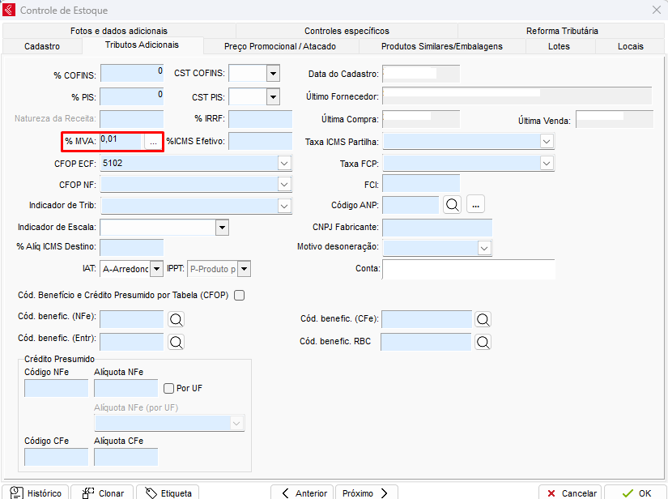
Task: Expand the CST COFINS dropdown
Action: pyautogui.click(x=273, y=75)
